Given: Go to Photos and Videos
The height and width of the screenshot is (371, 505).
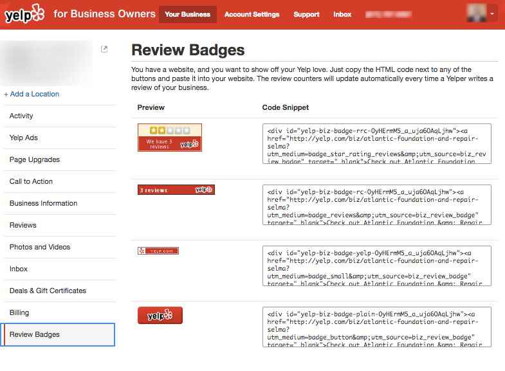Looking at the screenshot, I should tap(60, 247).
